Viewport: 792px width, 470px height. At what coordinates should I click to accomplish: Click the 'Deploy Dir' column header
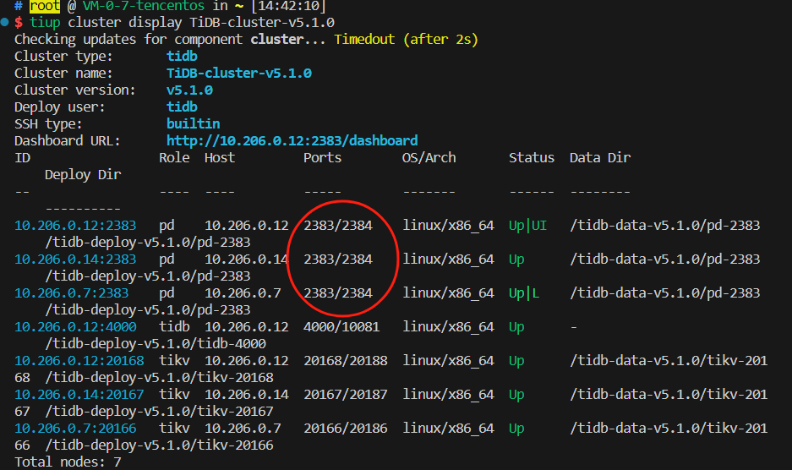(x=83, y=175)
